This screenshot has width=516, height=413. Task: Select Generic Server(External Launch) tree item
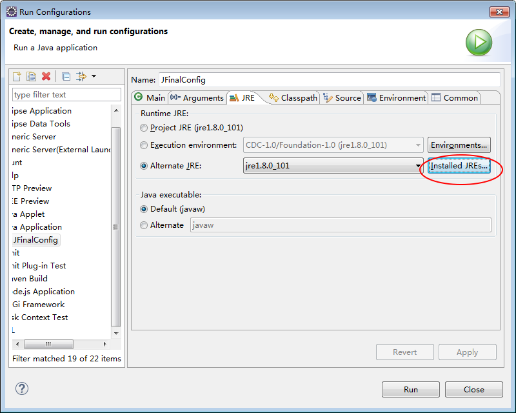[x=61, y=150]
